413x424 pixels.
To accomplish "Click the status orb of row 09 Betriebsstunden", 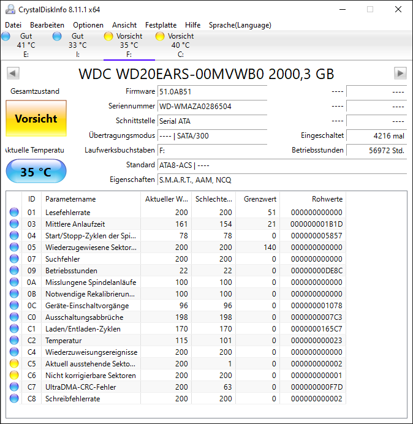I will click(x=14, y=270).
